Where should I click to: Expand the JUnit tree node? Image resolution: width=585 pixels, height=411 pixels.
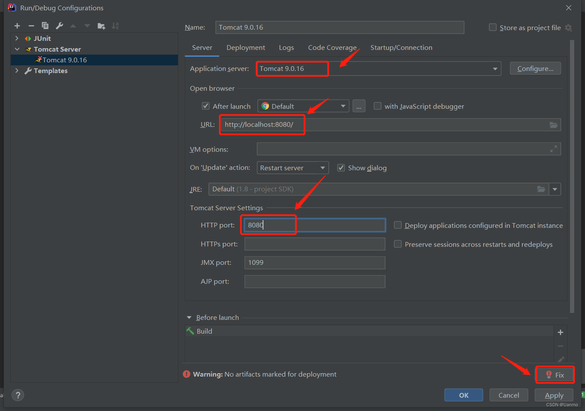(x=17, y=38)
